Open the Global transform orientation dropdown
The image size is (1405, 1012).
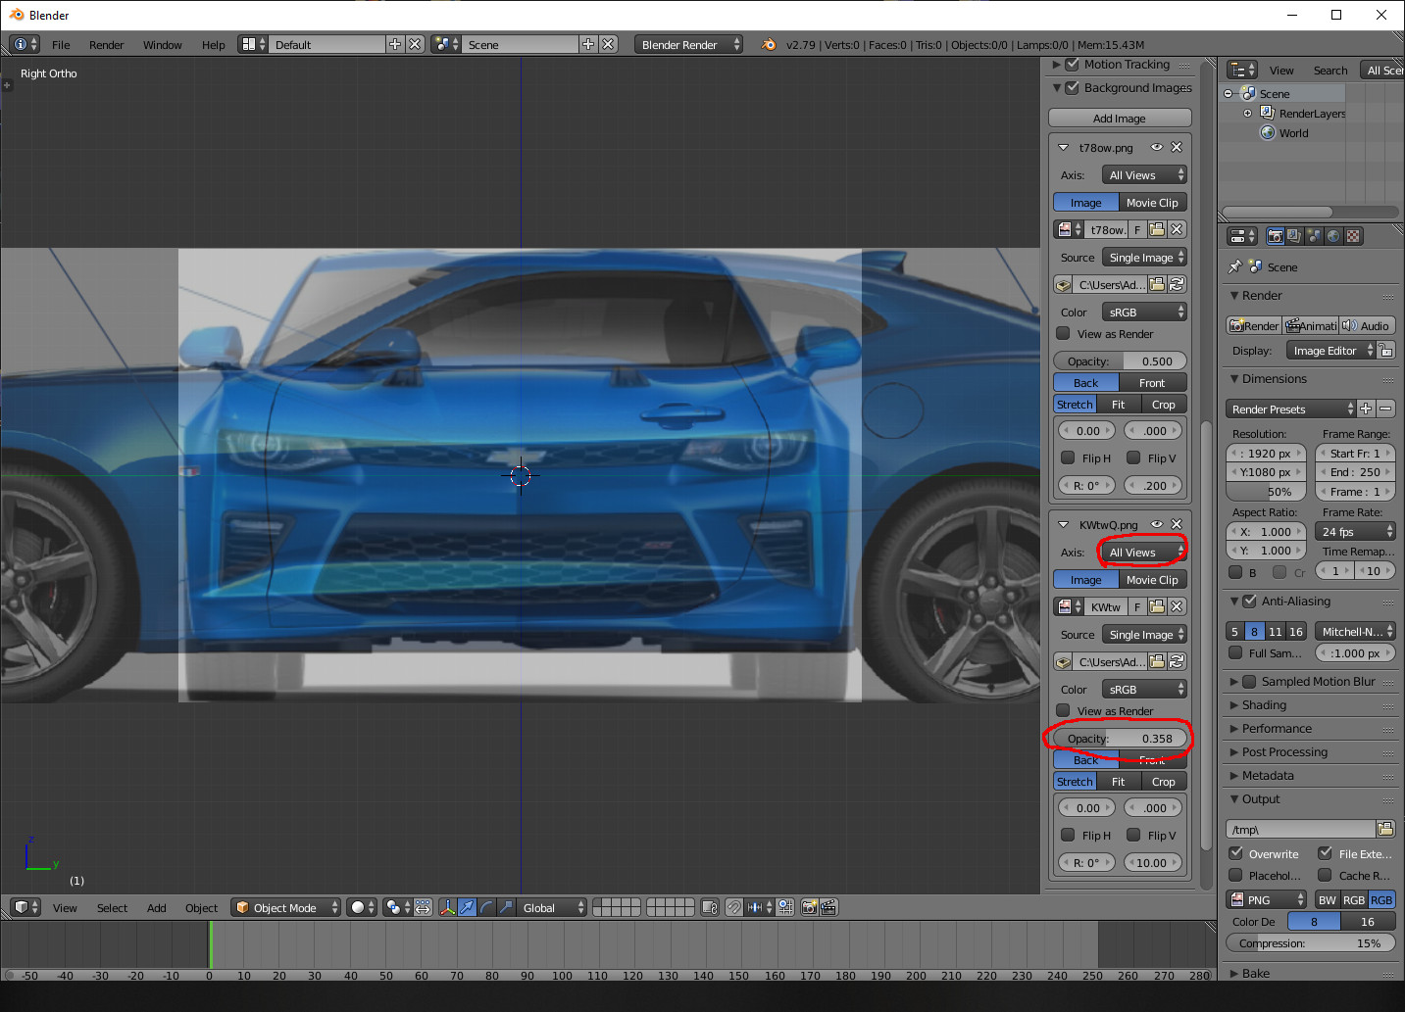[x=552, y=907]
